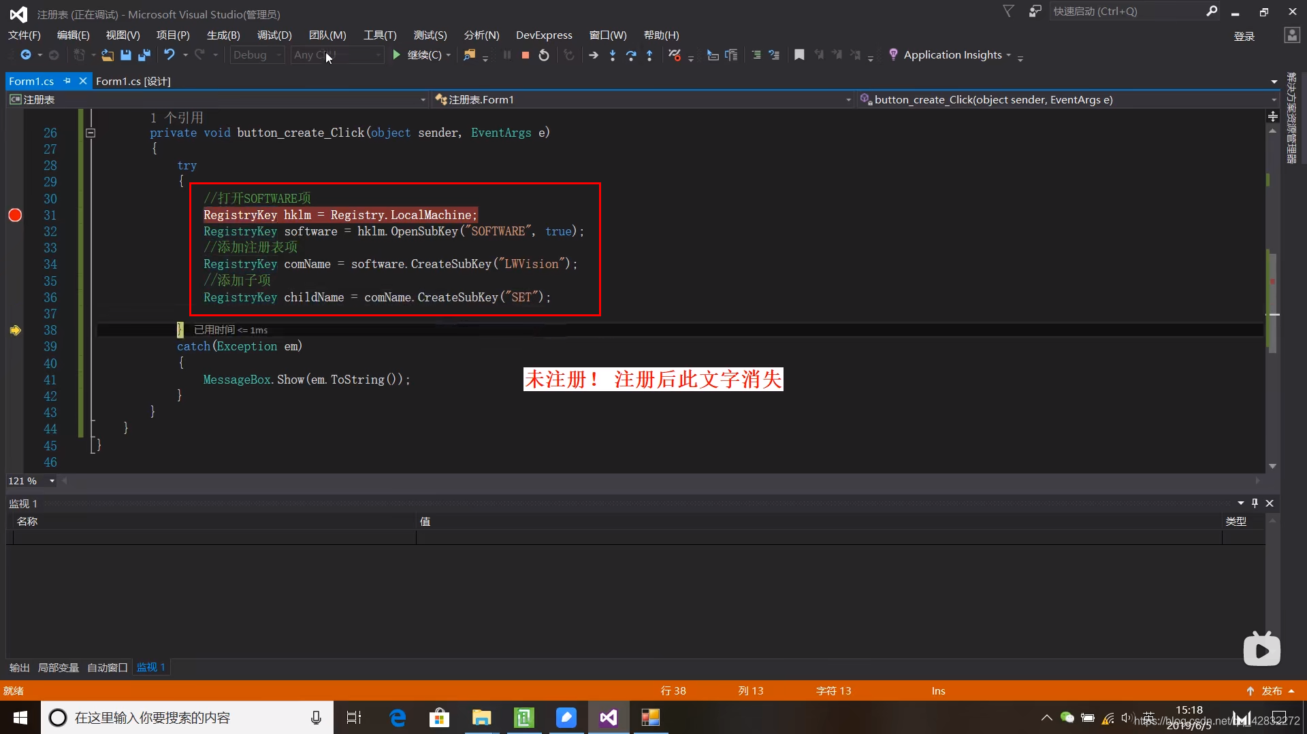Image resolution: width=1307 pixels, height=734 pixels.
Task: Open File Explorer from the taskbar
Action: 481,718
